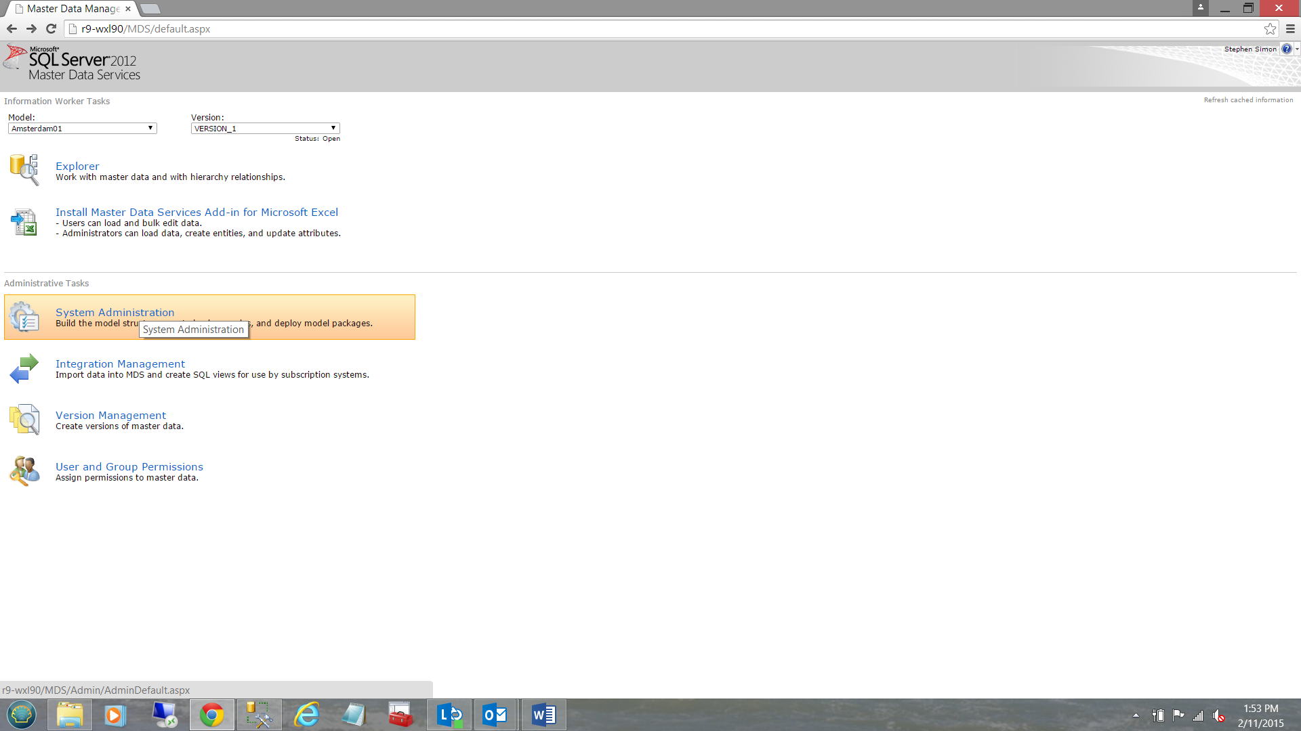The image size is (1301, 731).
Task: Click the User and Group Permissions icon
Action: 24,471
